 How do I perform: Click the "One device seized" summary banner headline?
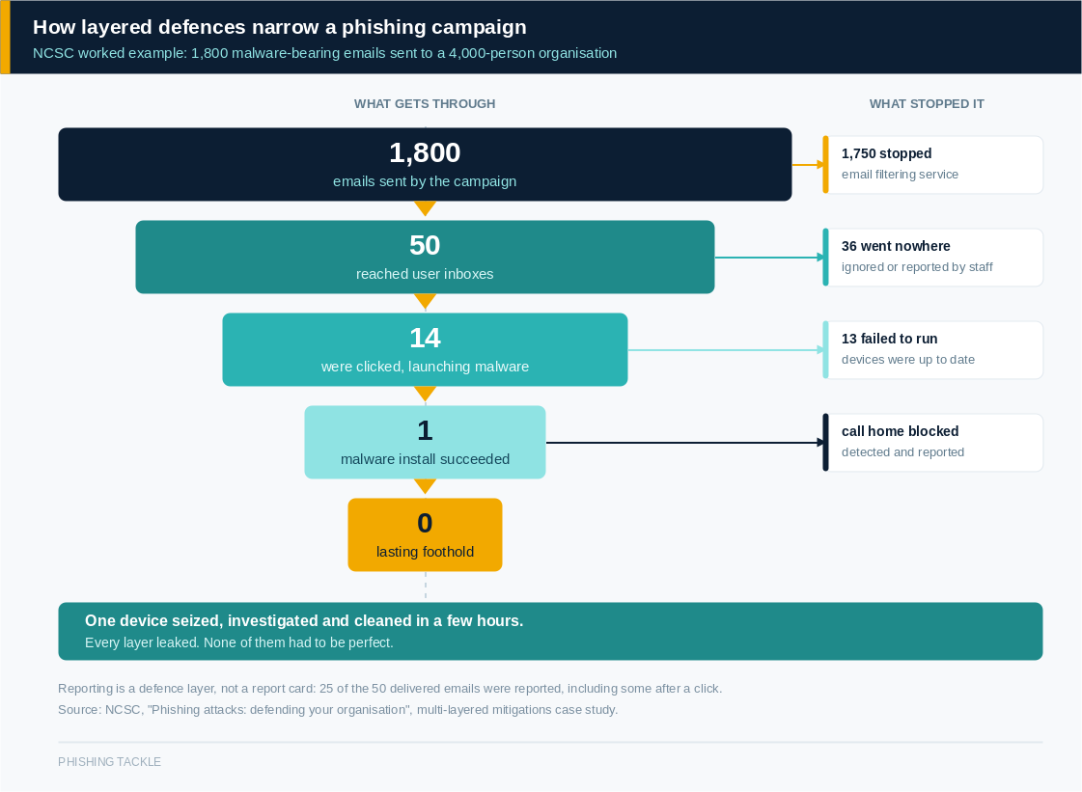304,621
